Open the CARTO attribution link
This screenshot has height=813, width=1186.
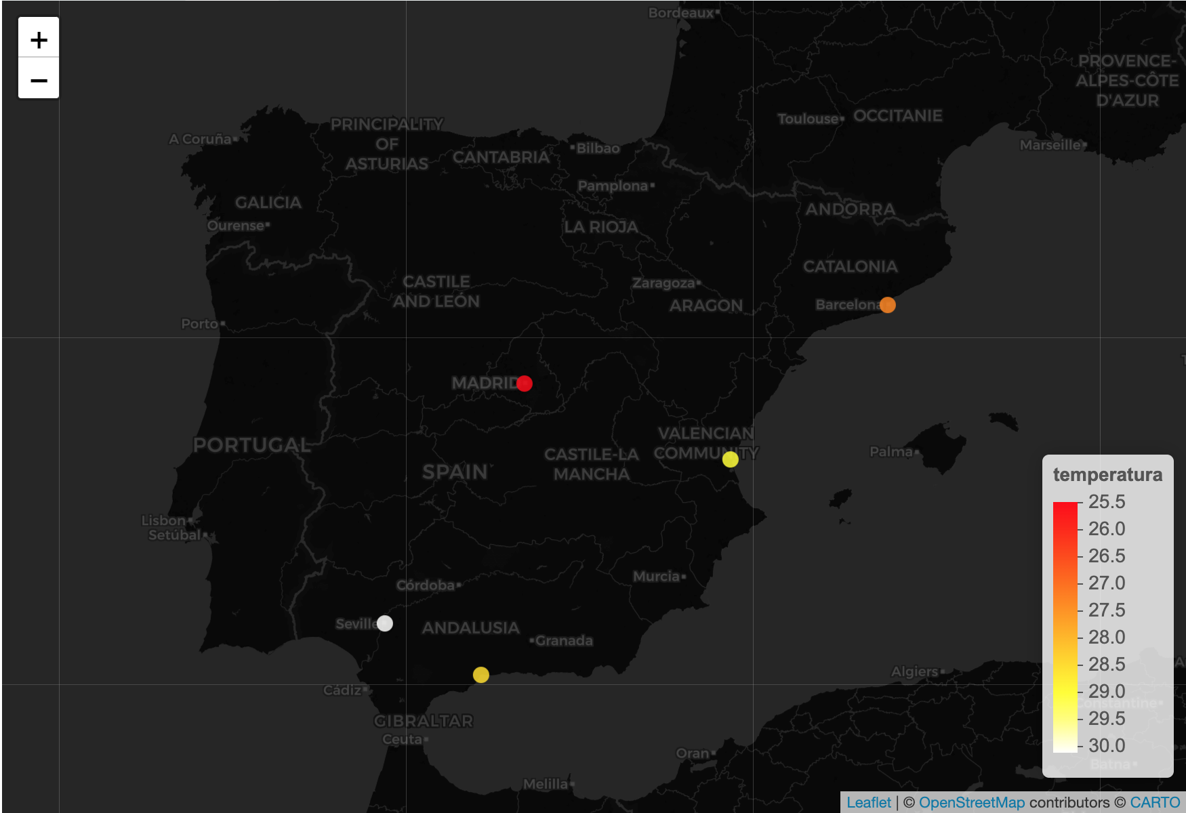1154,801
